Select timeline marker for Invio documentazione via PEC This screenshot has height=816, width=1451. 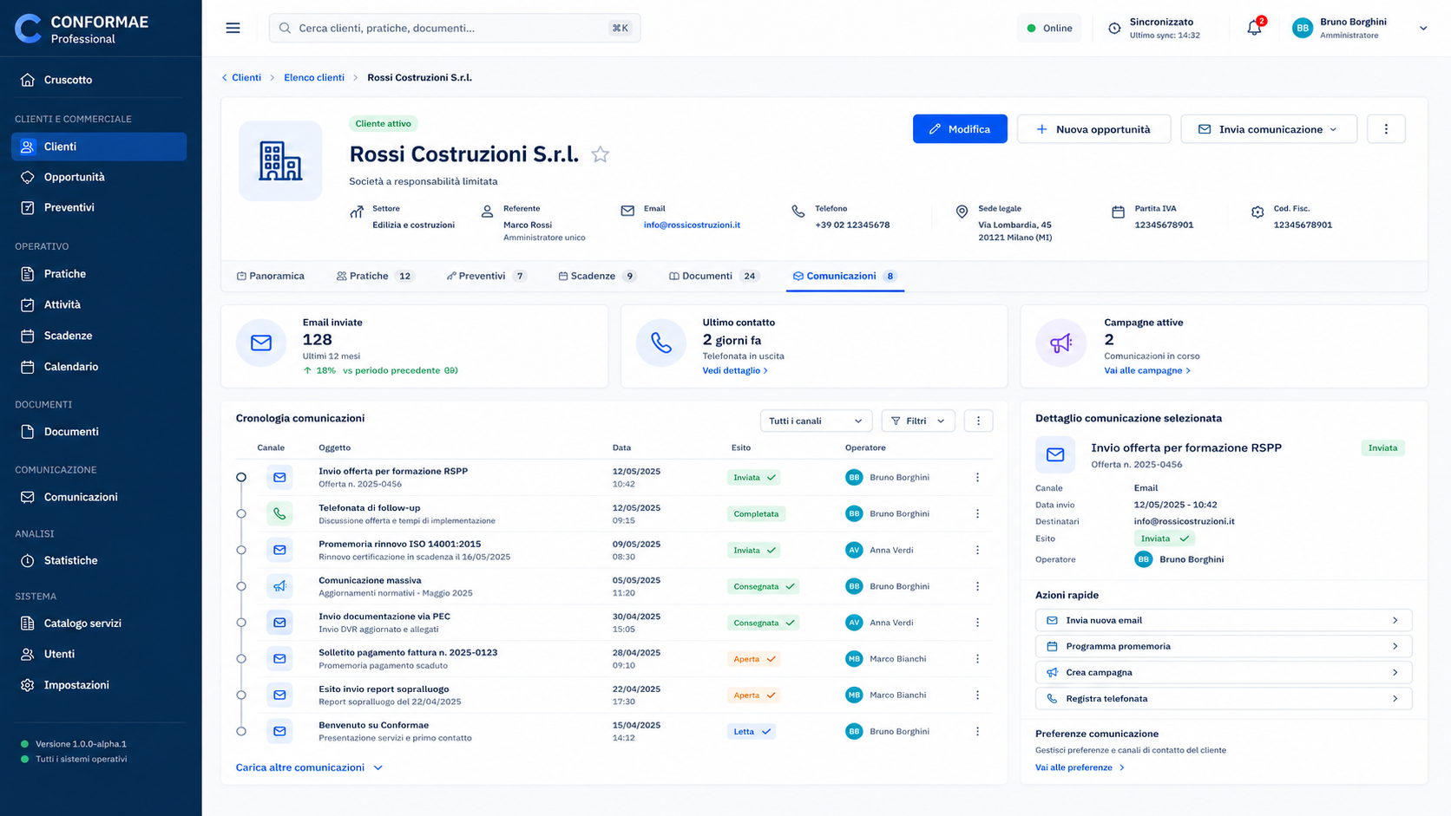[241, 623]
